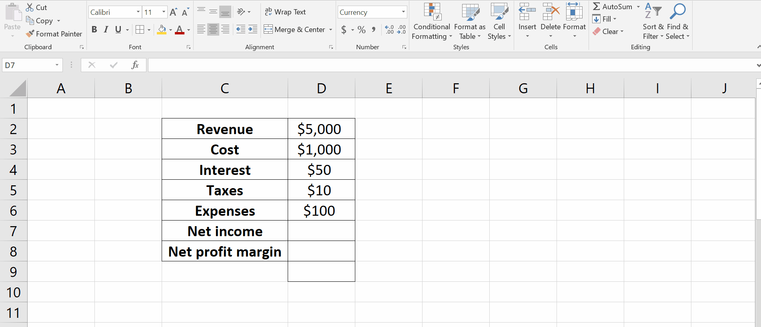This screenshot has height=327, width=761.
Task: Open Sort & Filter menu
Action: tap(653, 21)
